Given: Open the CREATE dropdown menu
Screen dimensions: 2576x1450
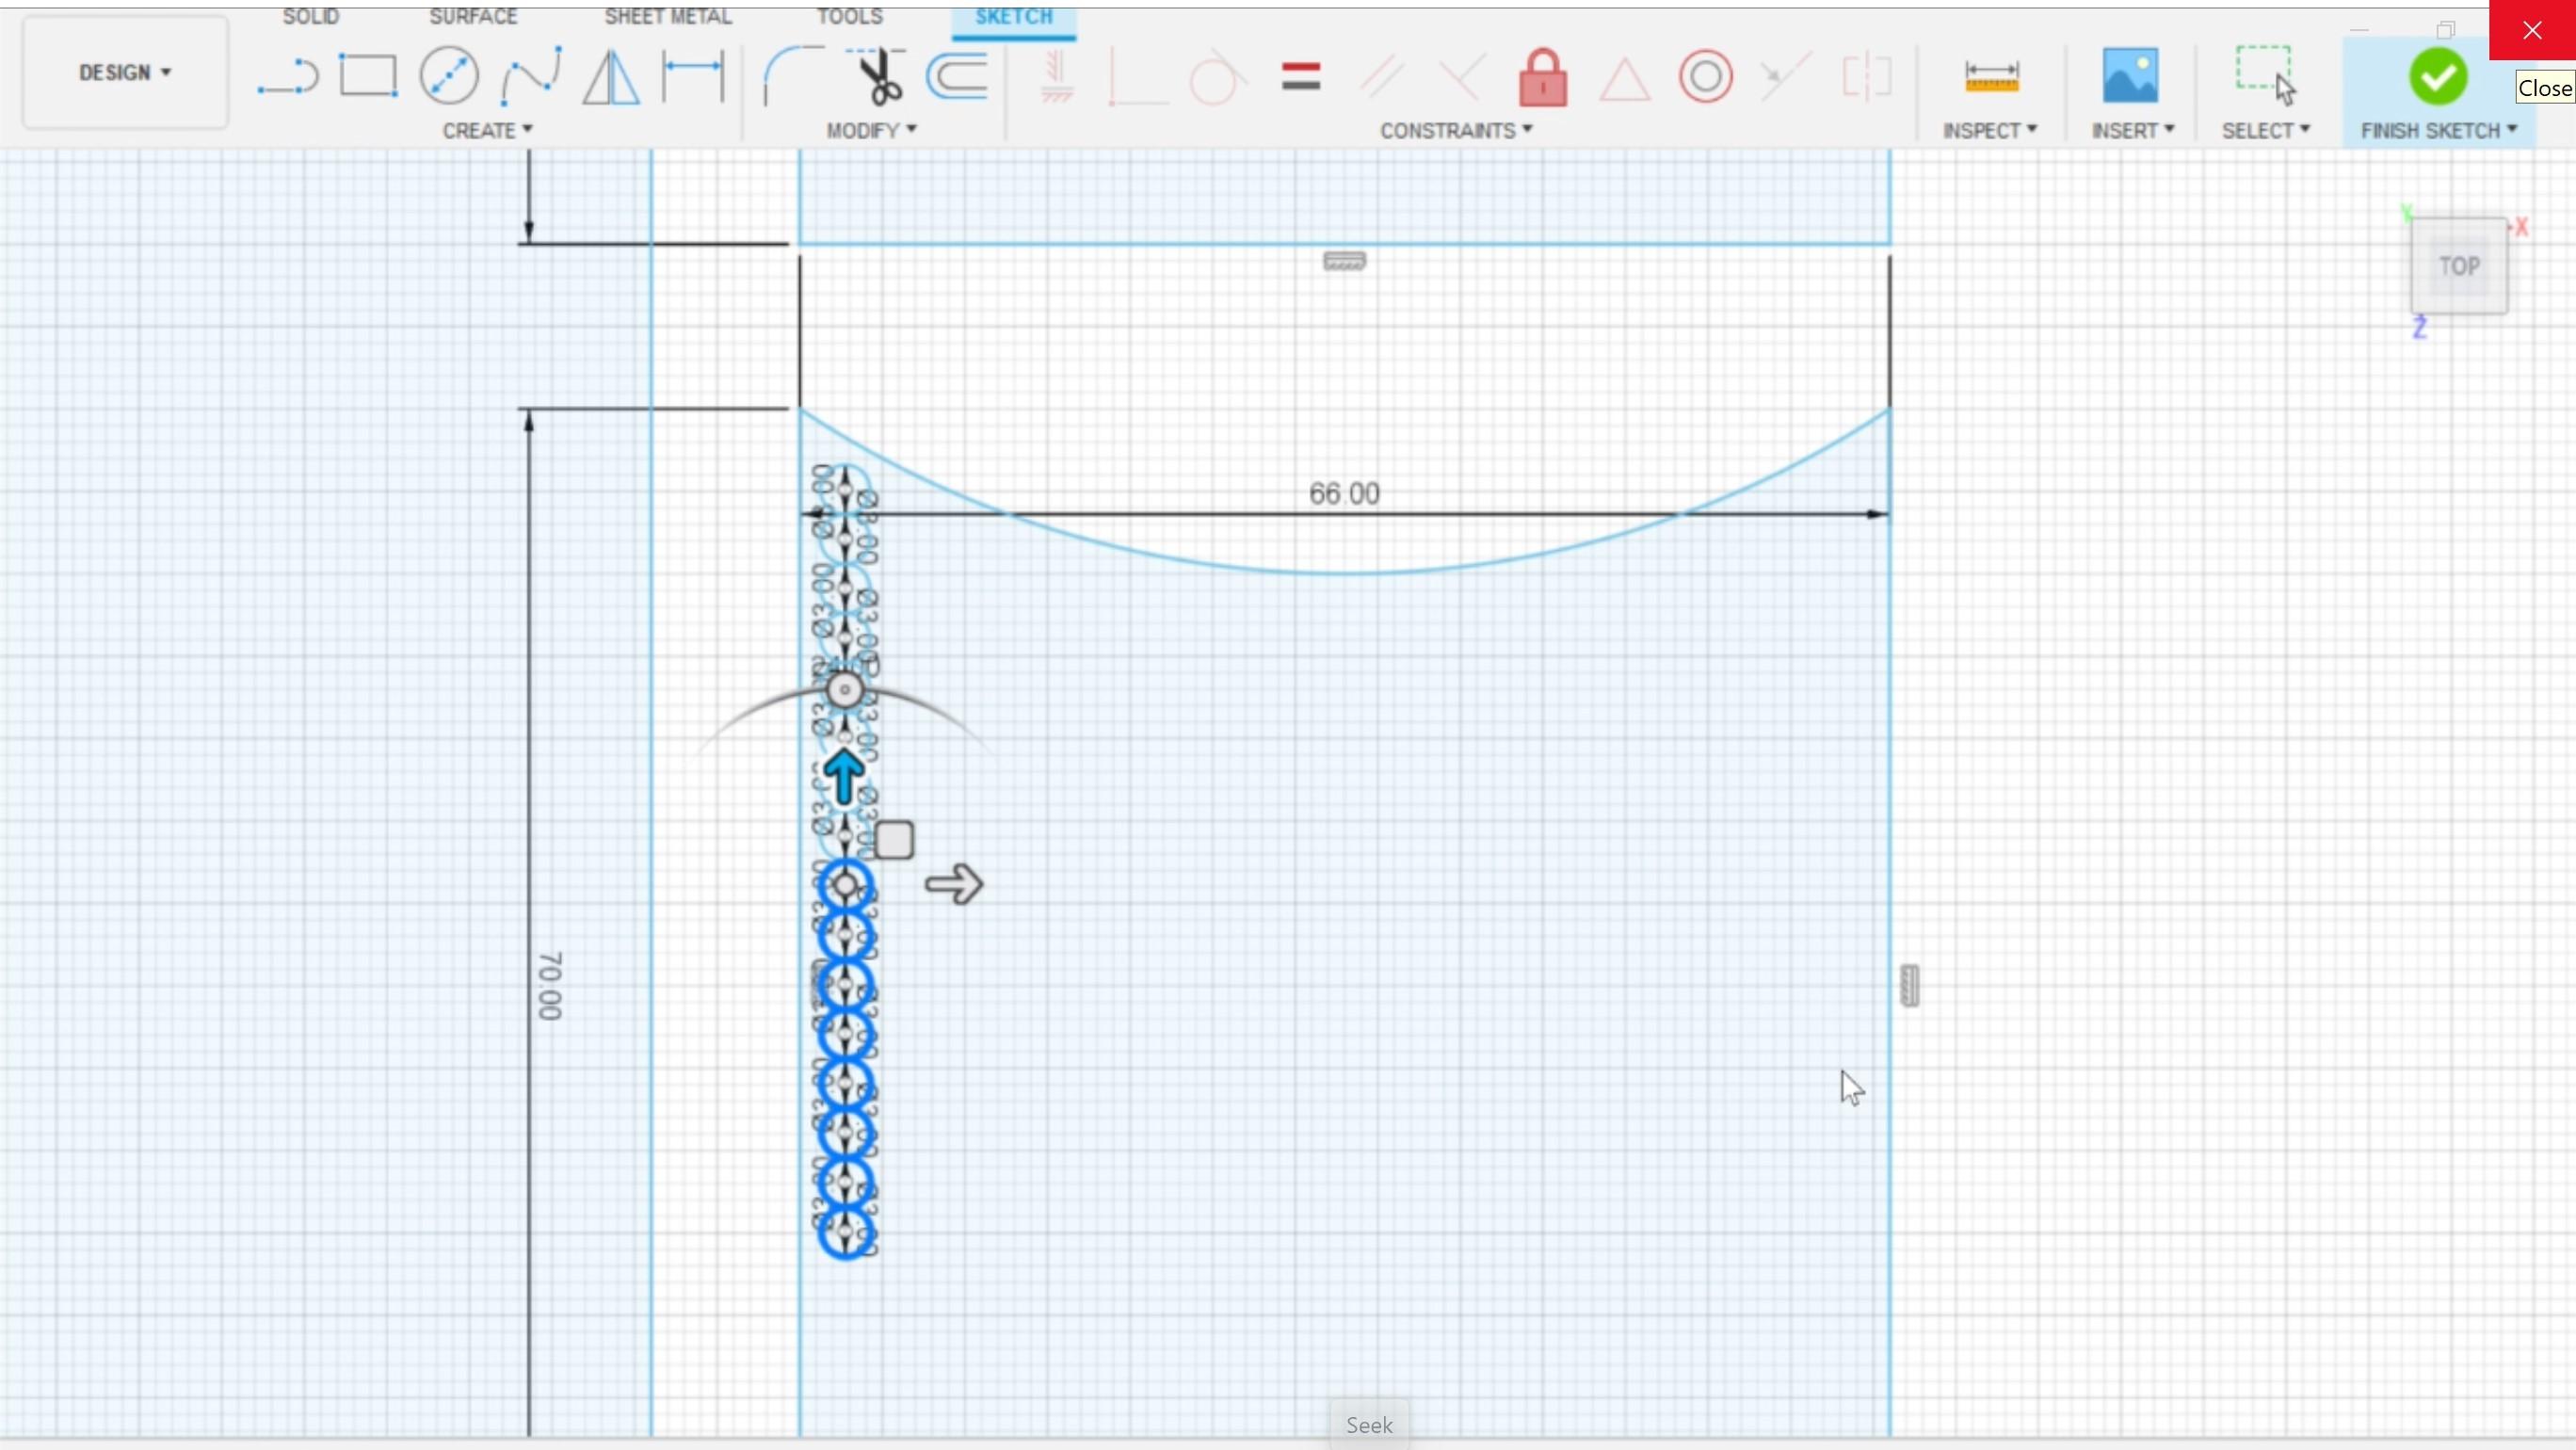Looking at the screenshot, I should (x=487, y=131).
